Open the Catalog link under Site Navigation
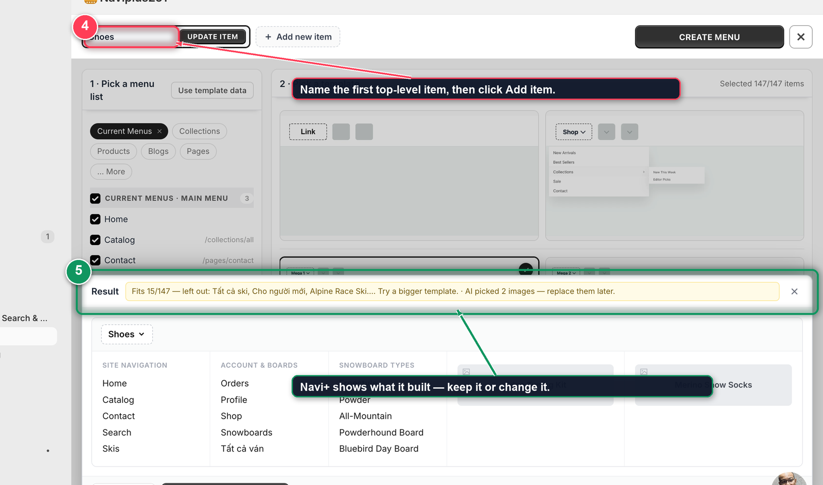Screen dimensions: 823x485 click(118, 400)
